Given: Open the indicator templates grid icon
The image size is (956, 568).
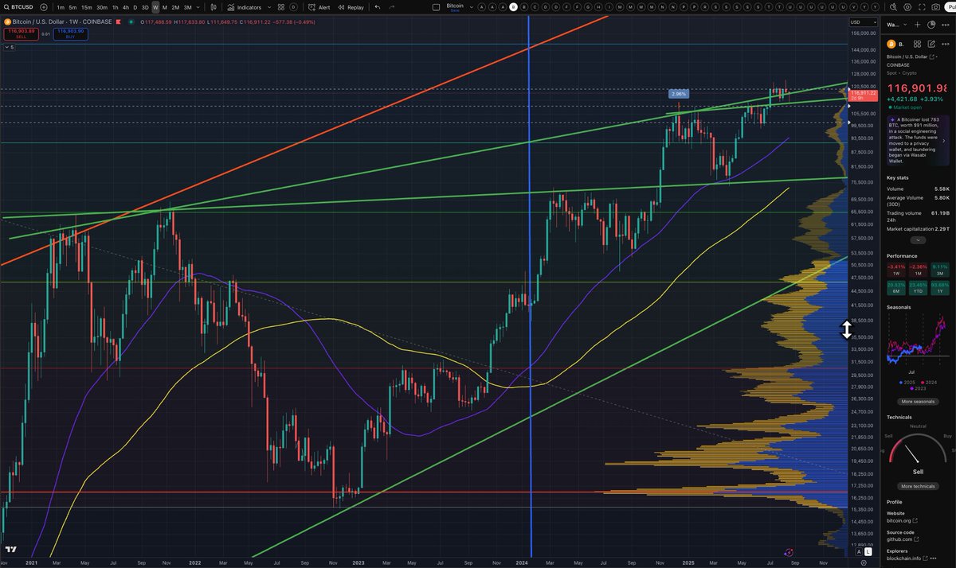Looking at the screenshot, I should [x=281, y=7].
